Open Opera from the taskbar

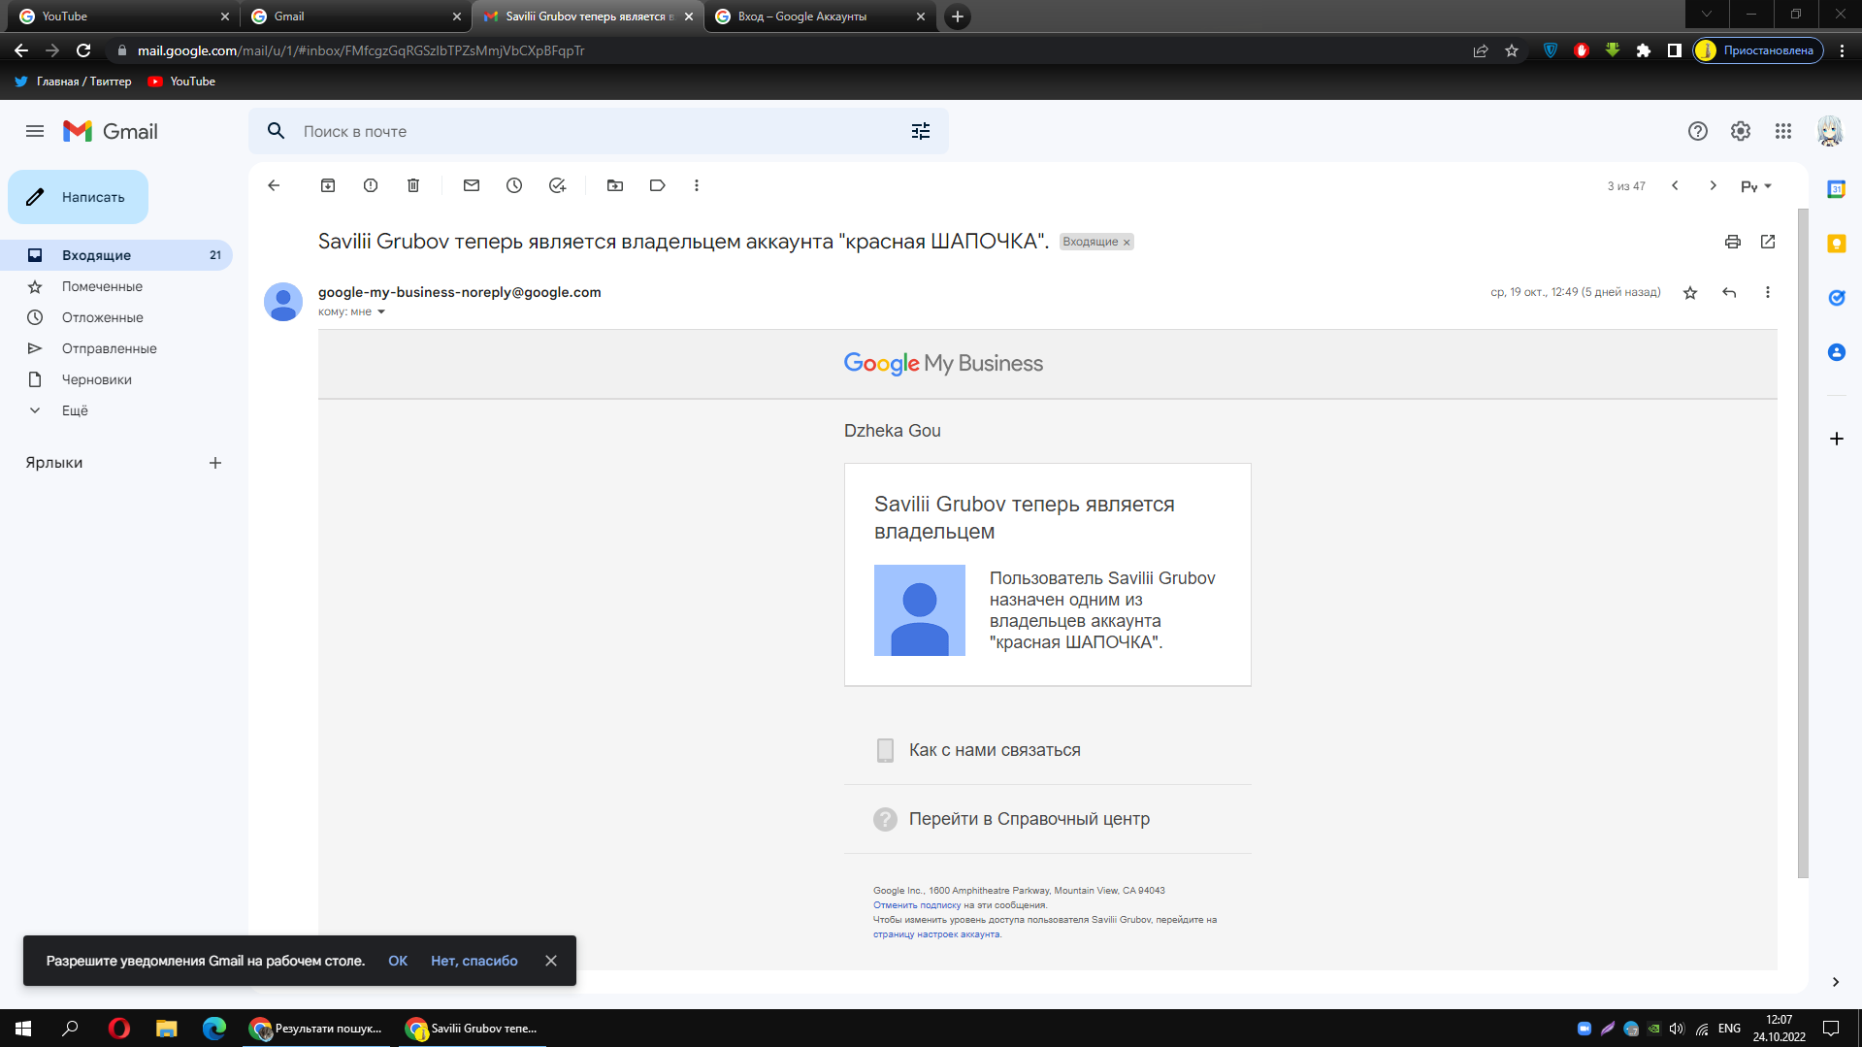pos(119,1029)
